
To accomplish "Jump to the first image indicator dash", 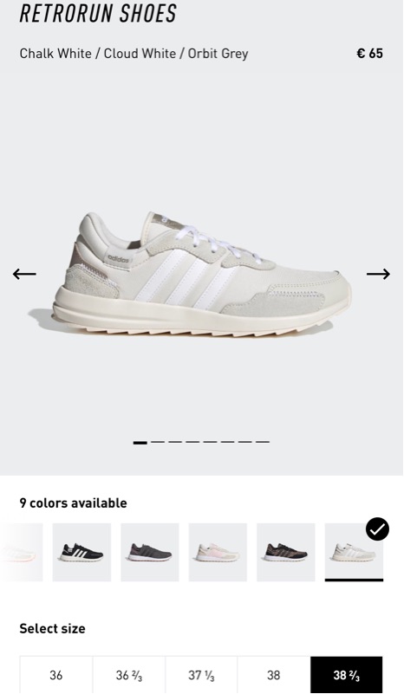I will click(140, 442).
